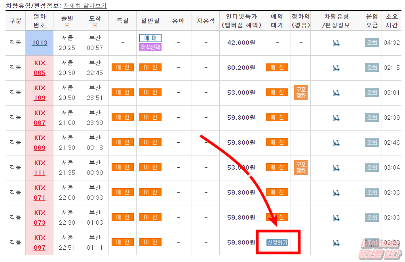Click 특실 매진 badge for KTX 109
The height and width of the screenshot is (262, 405).
click(123, 92)
